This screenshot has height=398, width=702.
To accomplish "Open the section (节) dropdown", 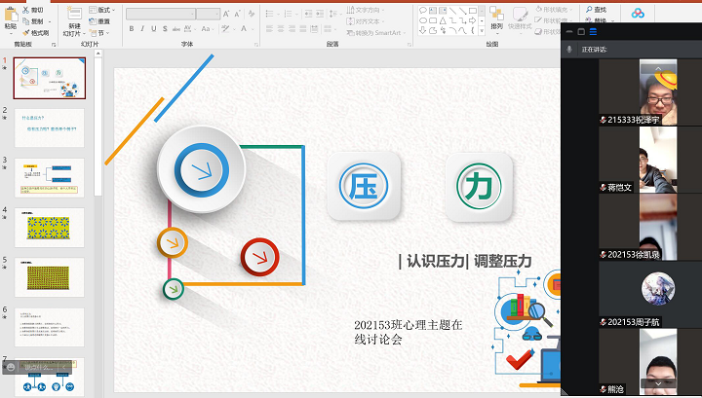I will [98, 33].
